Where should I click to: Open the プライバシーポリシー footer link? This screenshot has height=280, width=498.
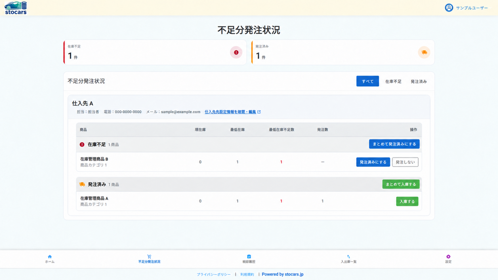pos(214,275)
